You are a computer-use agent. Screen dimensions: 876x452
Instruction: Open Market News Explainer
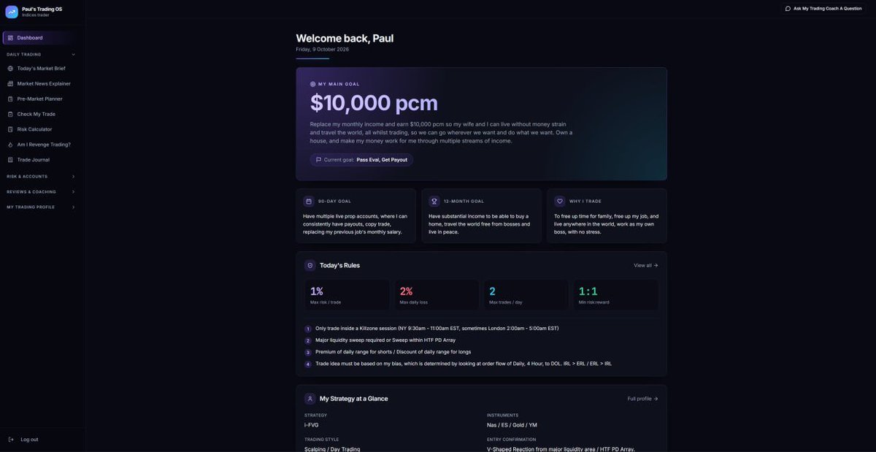click(42, 84)
